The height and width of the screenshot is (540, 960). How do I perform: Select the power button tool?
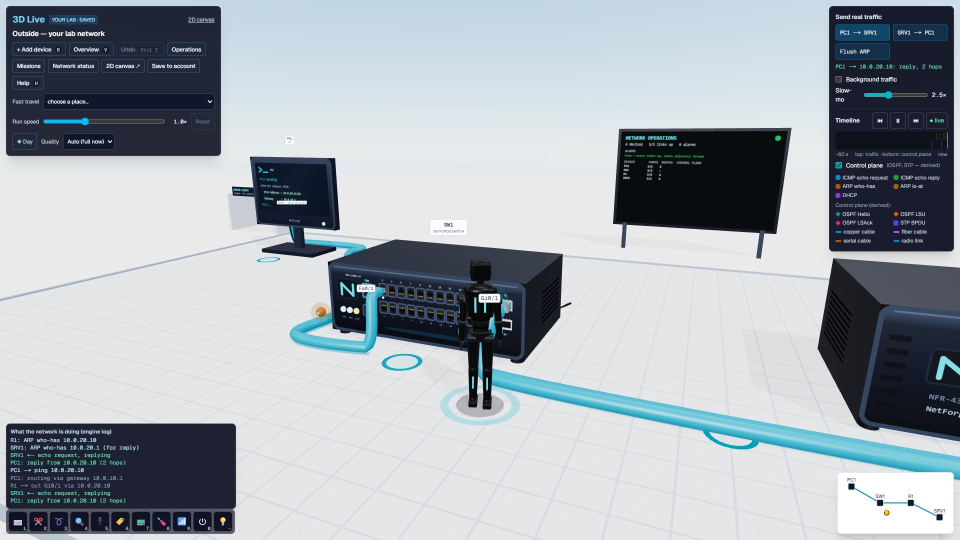pyautogui.click(x=202, y=522)
